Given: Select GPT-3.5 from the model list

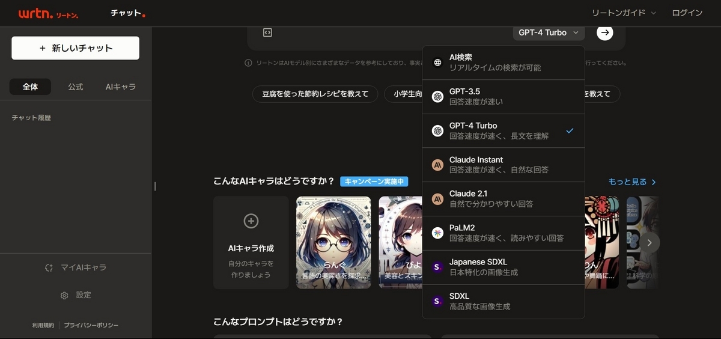Looking at the screenshot, I should (x=503, y=97).
